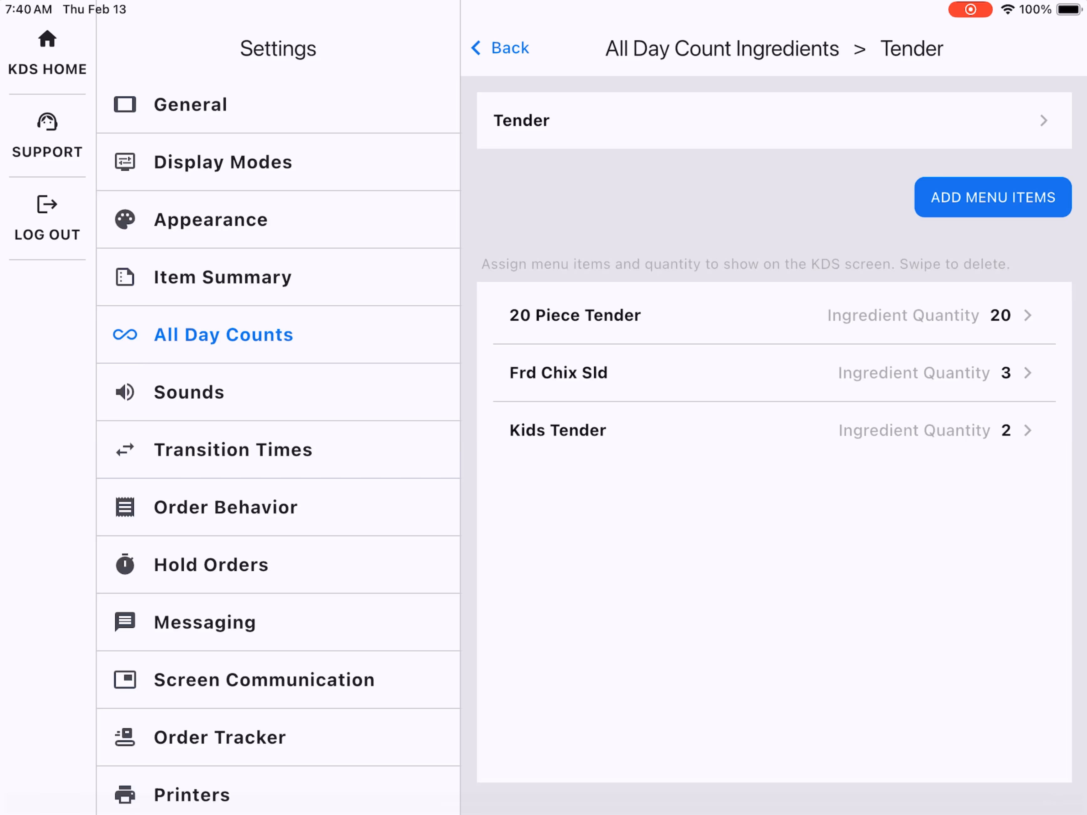This screenshot has height=815, width=1087.
Task: Tap the Wi-Fi status icon
Action: [x=1008, y=9]
